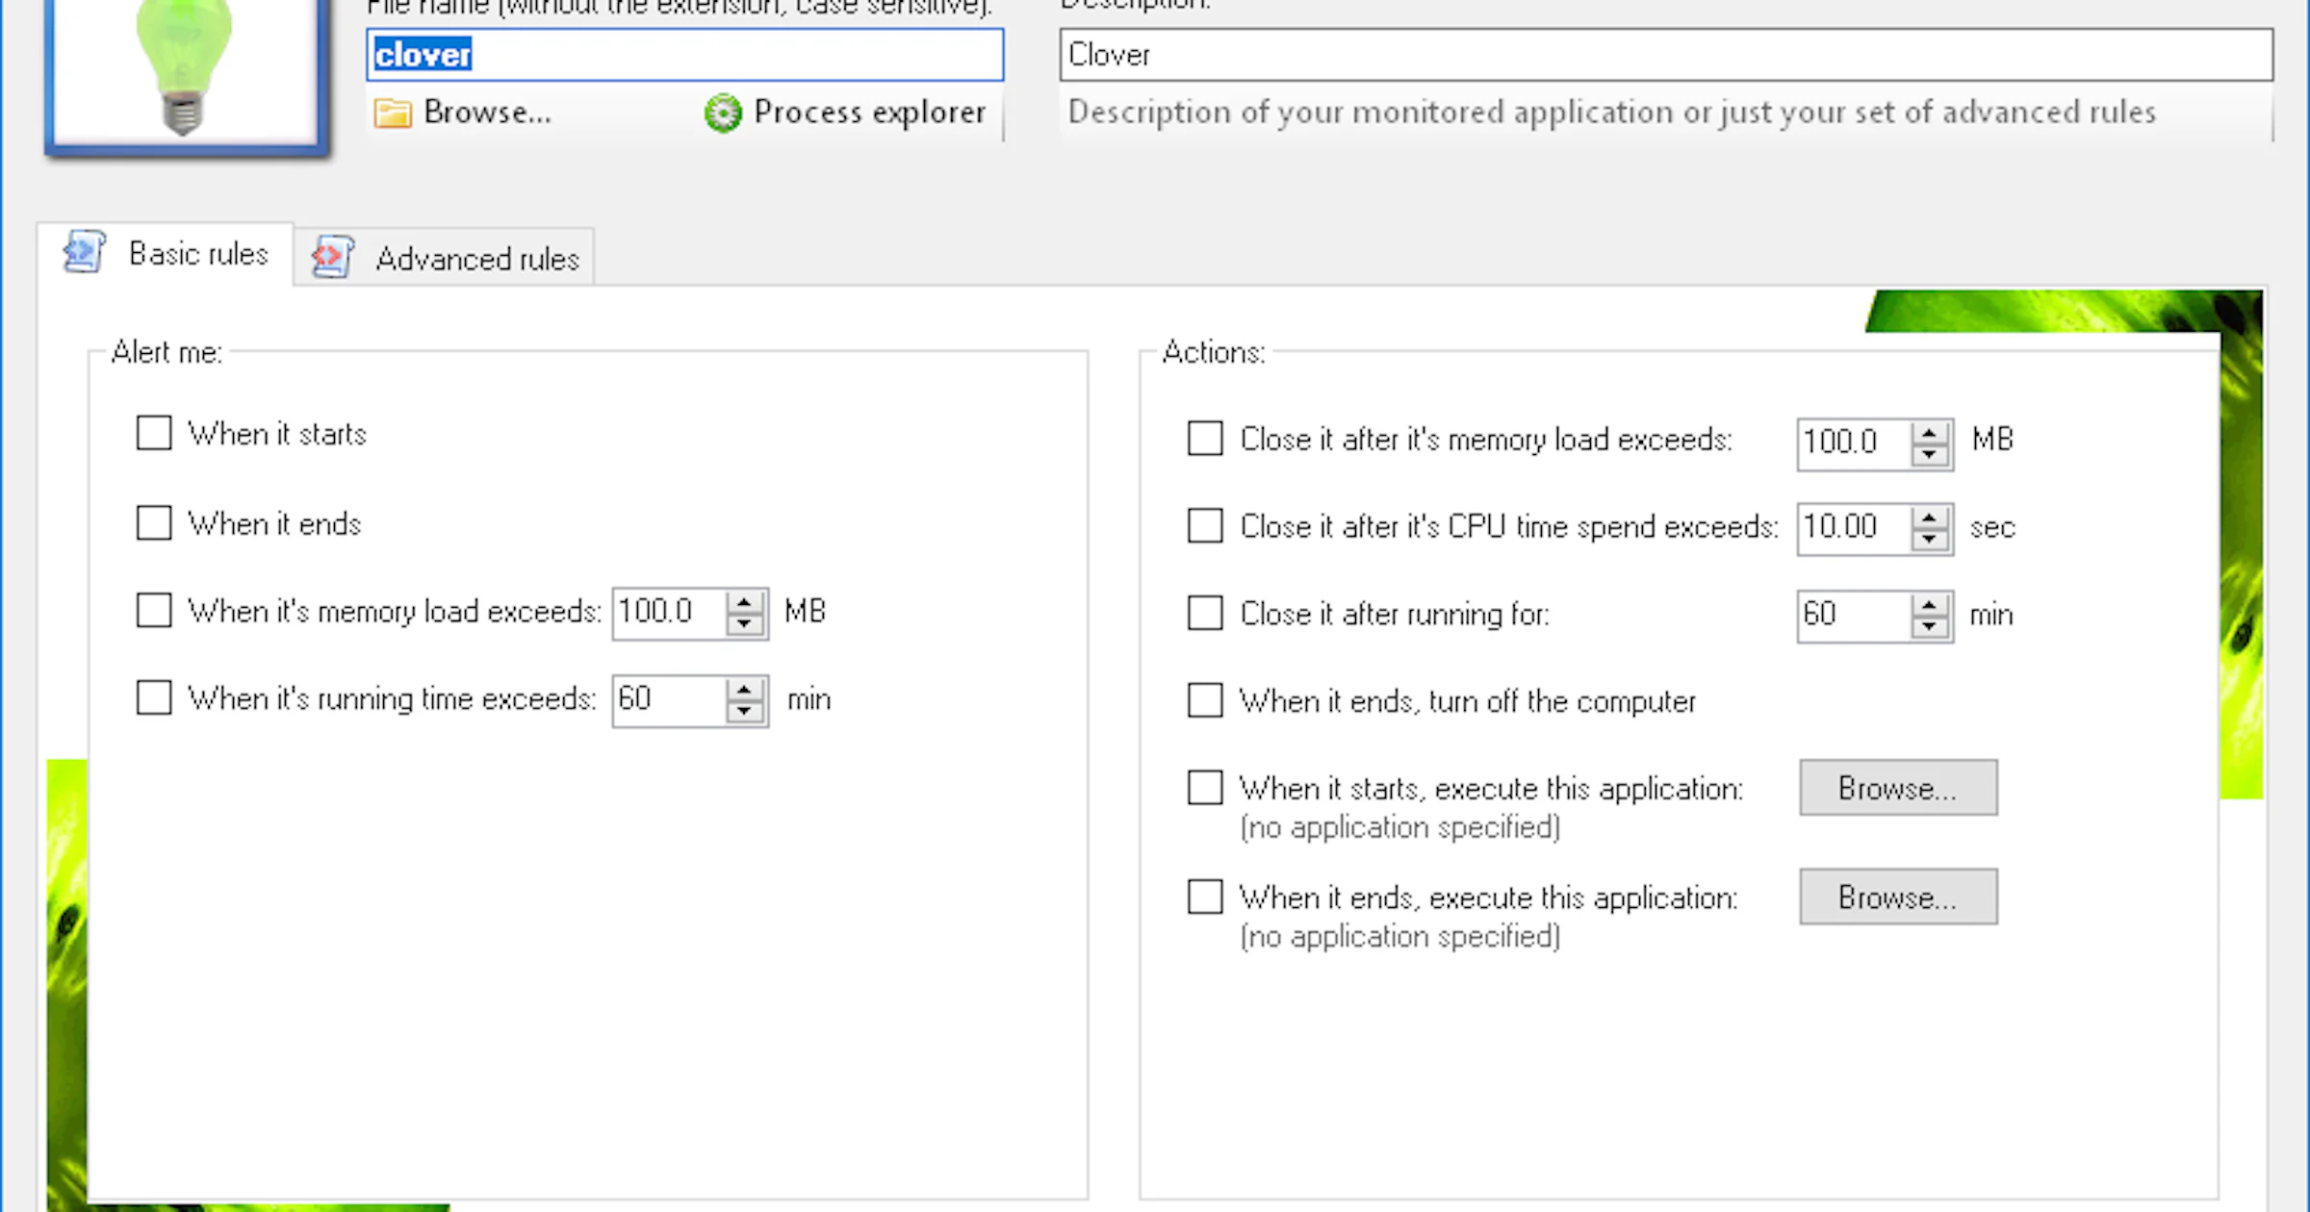Enable Close it after running for
This screenshot has width=2310, height=1212.
(1205, 613)
